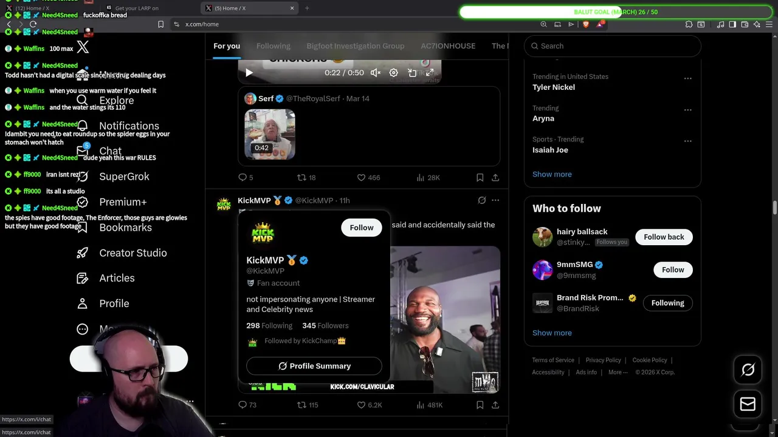Open Chat in the sidebar

tap(99, 151)
